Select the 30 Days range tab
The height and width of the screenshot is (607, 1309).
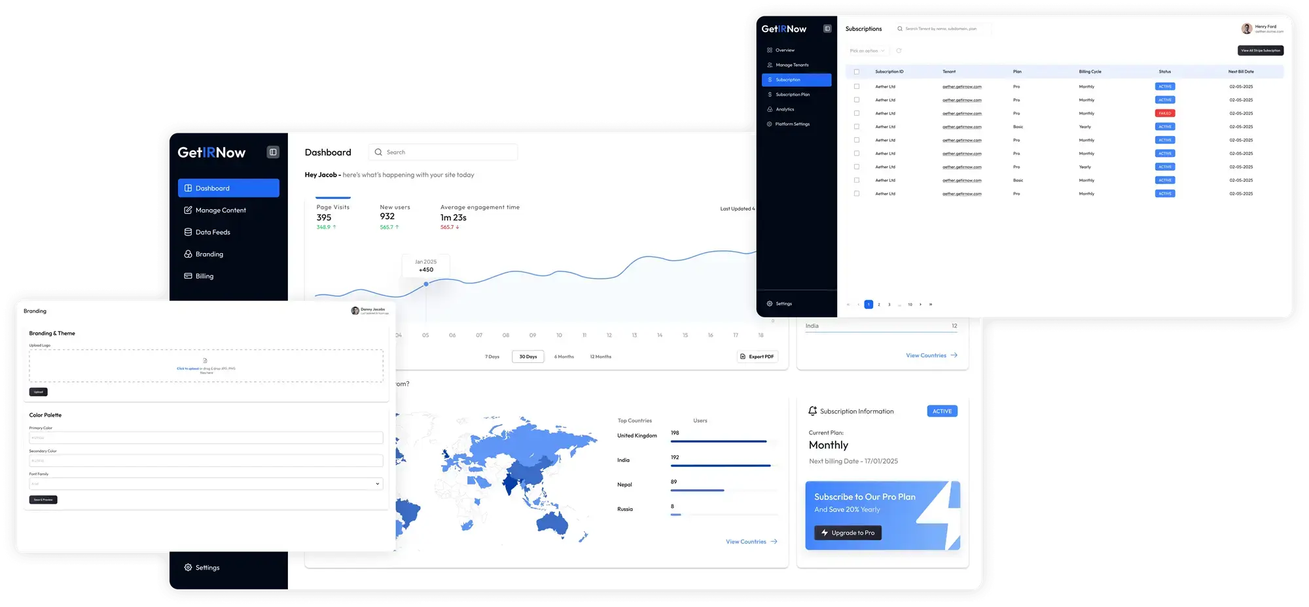click(x=528, y=356)
